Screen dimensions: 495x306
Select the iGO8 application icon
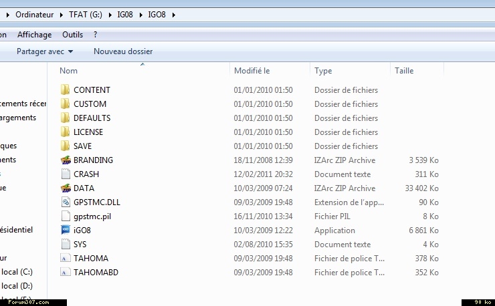(66, 230)
